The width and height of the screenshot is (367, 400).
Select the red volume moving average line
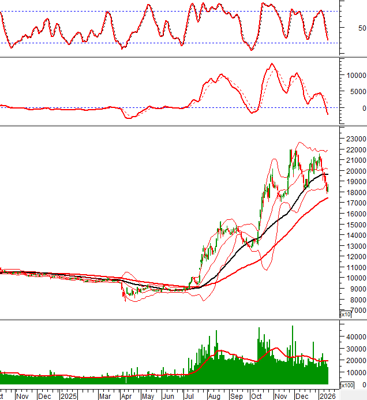pyautogui.click(x=219, y=350)
